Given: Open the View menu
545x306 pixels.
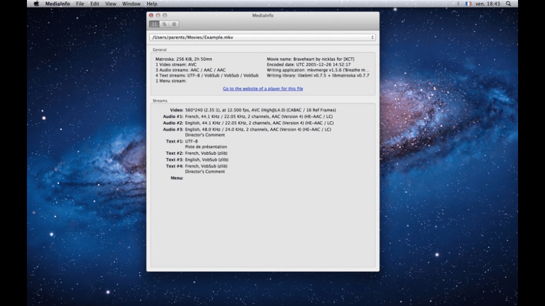Looking at the screenshot, I should pos(110,4).
